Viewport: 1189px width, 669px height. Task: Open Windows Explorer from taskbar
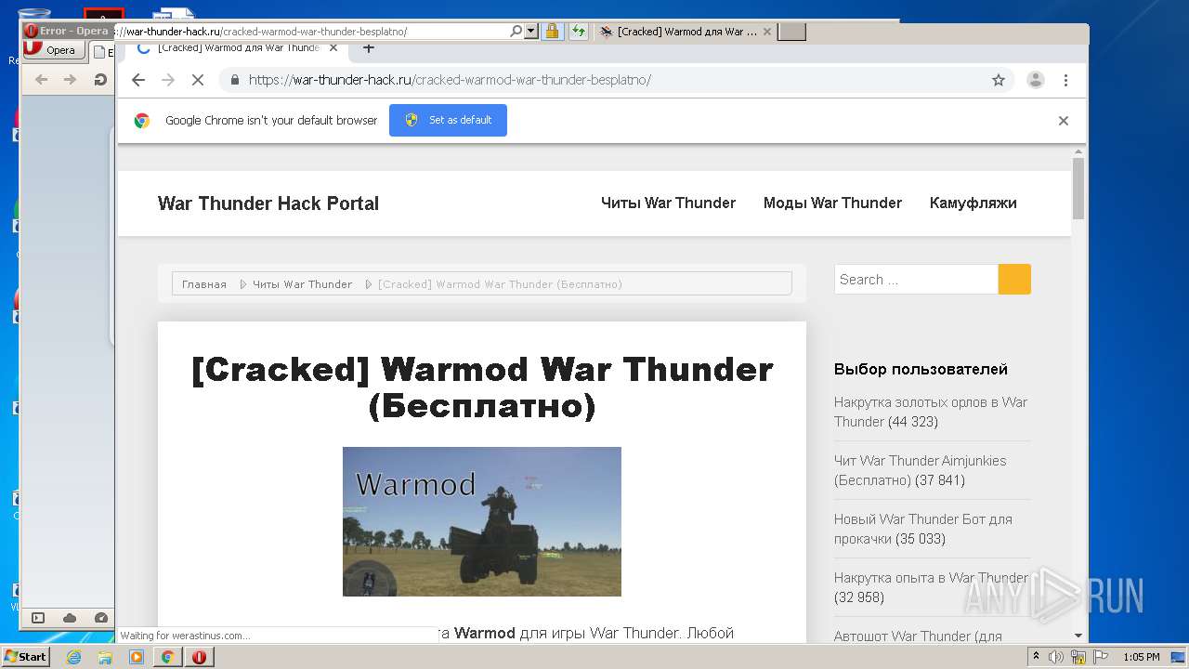pos(105,657)
